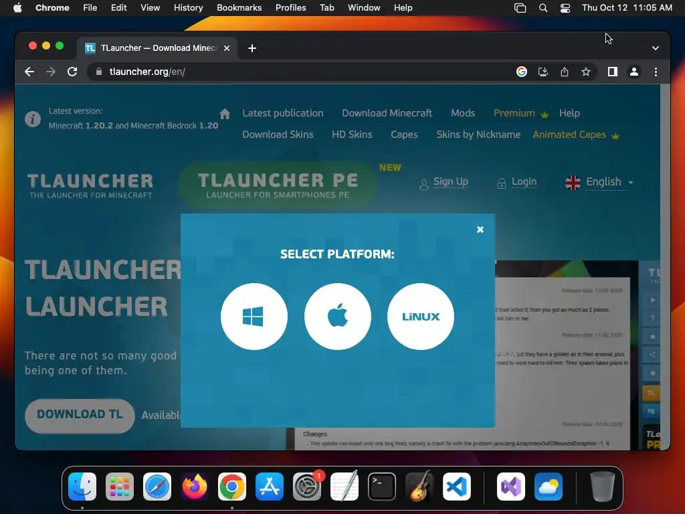Open the Mods section
This screenshot has height=514, width=685.
click(x=463, y=113)
